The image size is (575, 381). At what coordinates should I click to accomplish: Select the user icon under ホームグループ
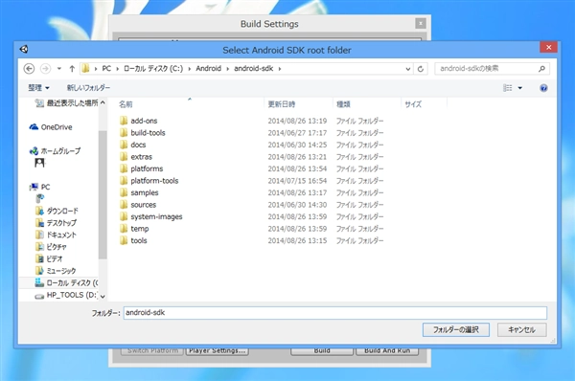[x=39, y=163]
